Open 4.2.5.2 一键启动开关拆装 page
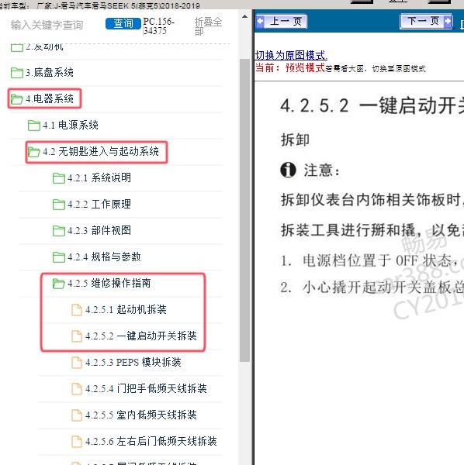 (141, 336)
